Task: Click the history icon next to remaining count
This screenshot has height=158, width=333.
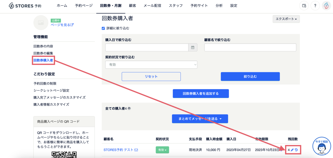Action: coord(296,150)
